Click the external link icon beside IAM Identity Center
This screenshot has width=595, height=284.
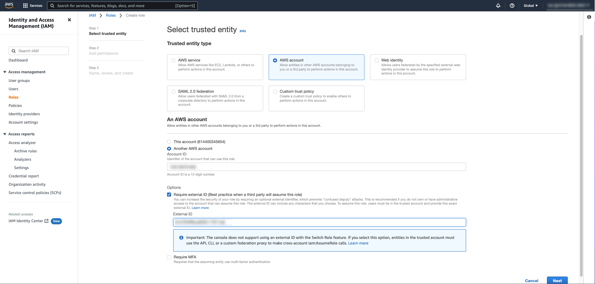point(46,221)
